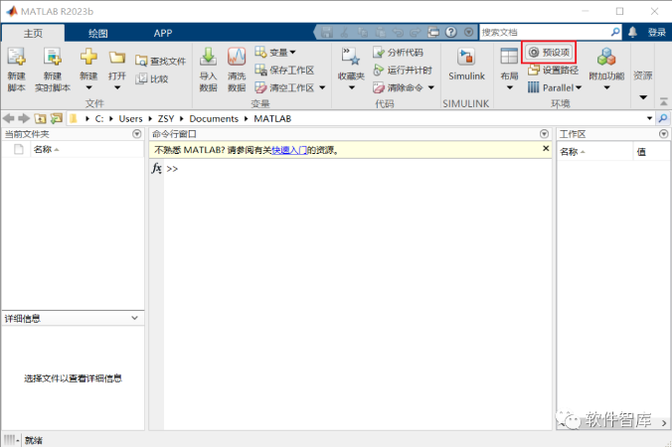
Task: Follow the 快速入门 link
Action: pyautogui.click(x=289, y=150)
